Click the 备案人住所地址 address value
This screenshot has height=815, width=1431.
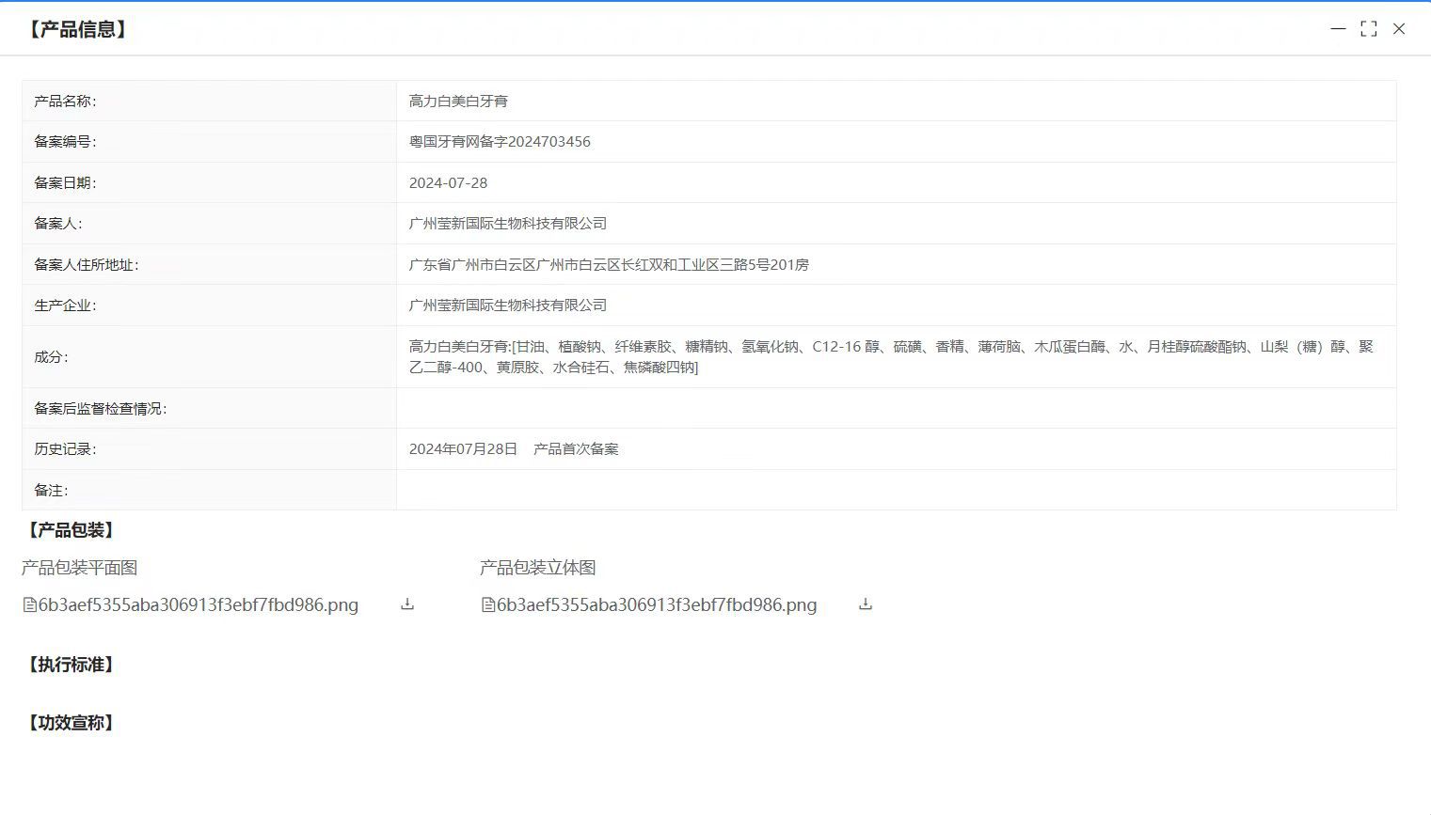[609, 265]
